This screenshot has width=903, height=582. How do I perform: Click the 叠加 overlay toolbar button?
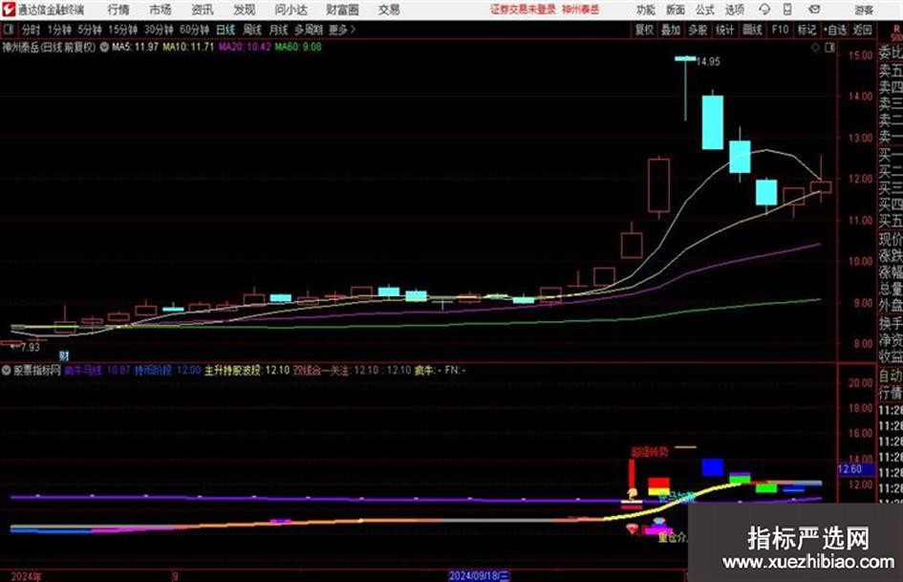(x=671, y=30)
